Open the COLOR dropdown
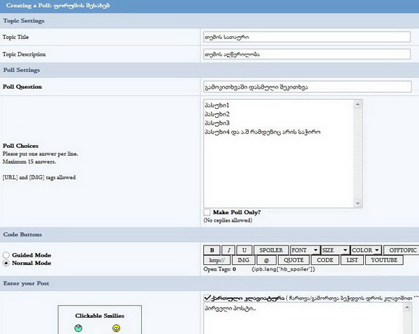The height and width of the screenshot is (334, 419). [366, 250]
